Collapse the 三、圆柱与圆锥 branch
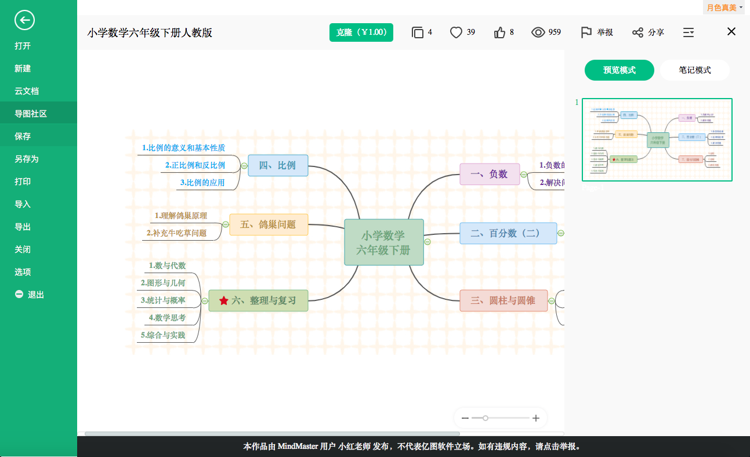This screenshot has width=750, height=457. click(x=552, y=300)
